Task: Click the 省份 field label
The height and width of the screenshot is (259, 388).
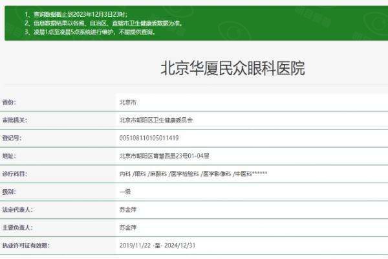Action: (9, 102)
